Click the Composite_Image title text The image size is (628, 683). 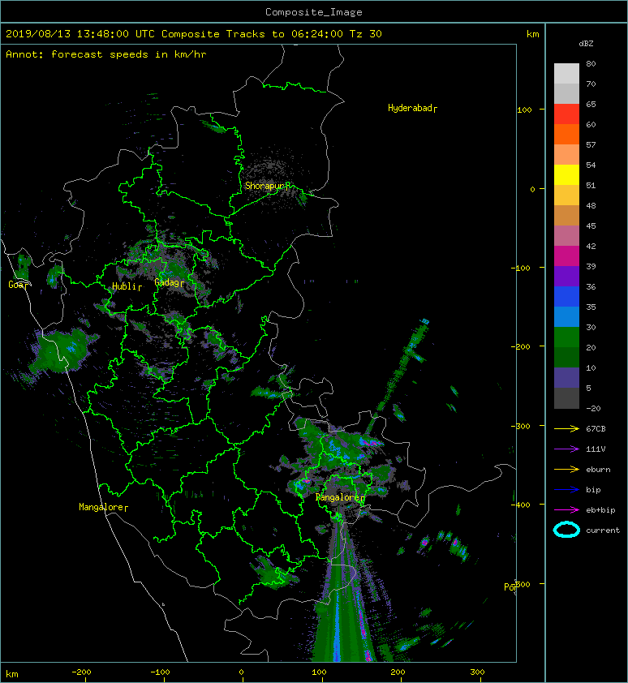(314, 11)
